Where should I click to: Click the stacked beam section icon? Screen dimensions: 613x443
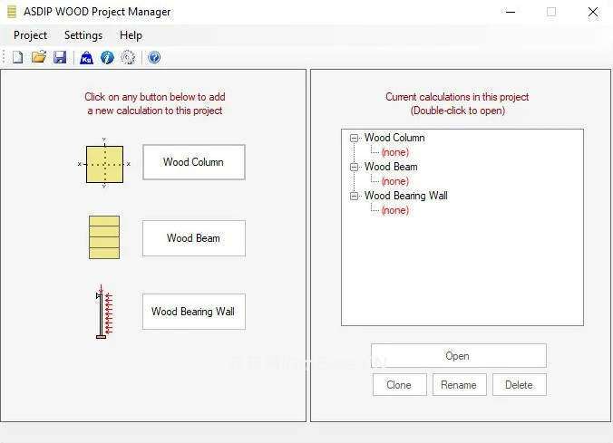click(x=104, y=237)
